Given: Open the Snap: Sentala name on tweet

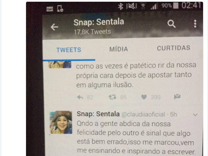Looking at the screenshot, I should [98, 114].
